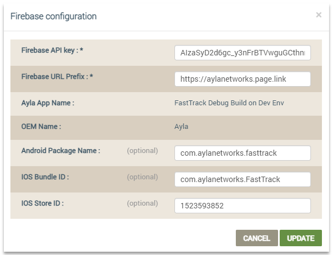Click the 'Firebase API key' label

pyautogui.click(x=52, y=50)
